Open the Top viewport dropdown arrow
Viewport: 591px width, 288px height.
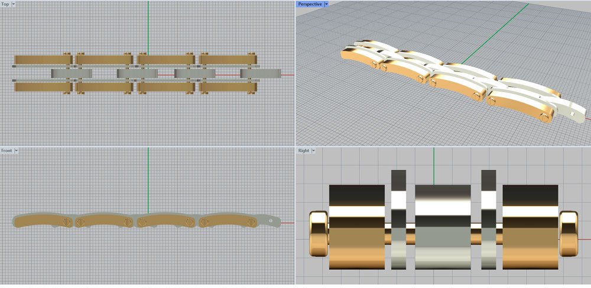click(x=14, y=4)
